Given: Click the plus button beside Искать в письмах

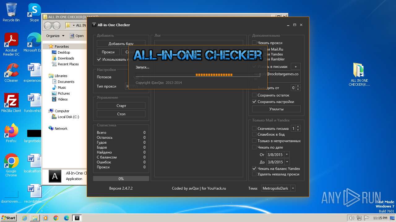Looking at the screenshot, I should point(295,67).
